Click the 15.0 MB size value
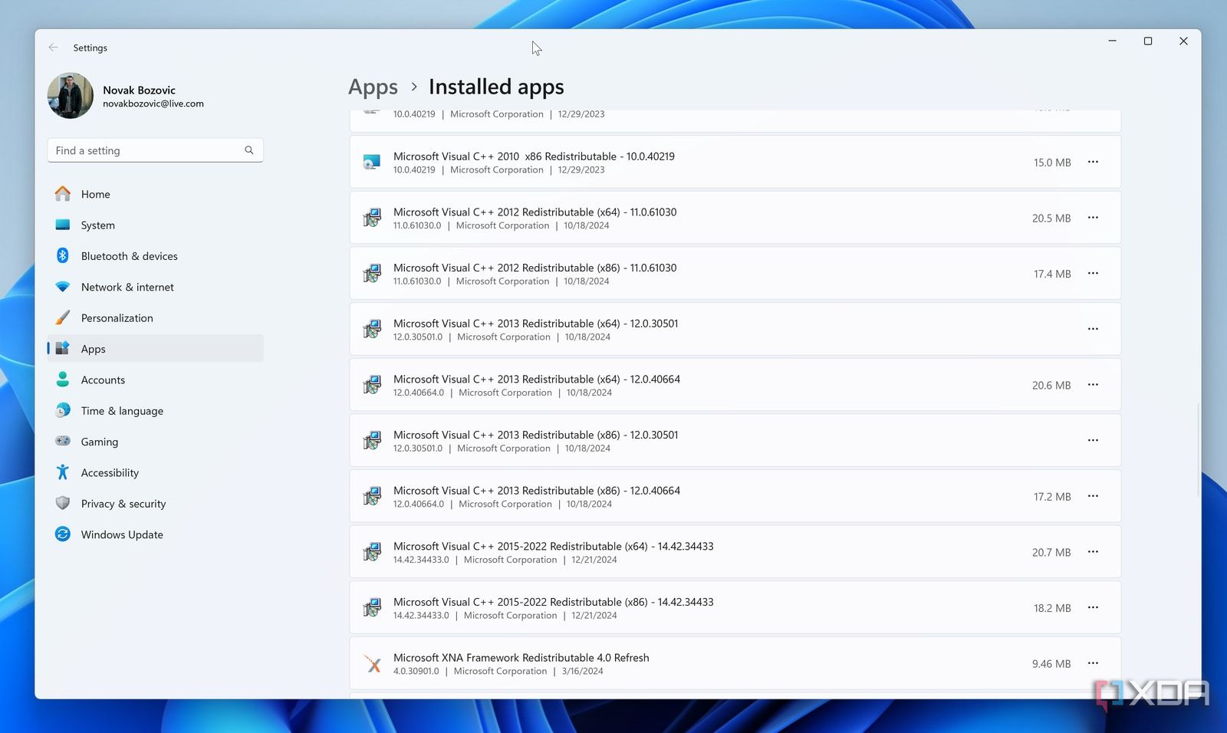Viewport: 1227px width, 733px height. [x=1052, y=163]
